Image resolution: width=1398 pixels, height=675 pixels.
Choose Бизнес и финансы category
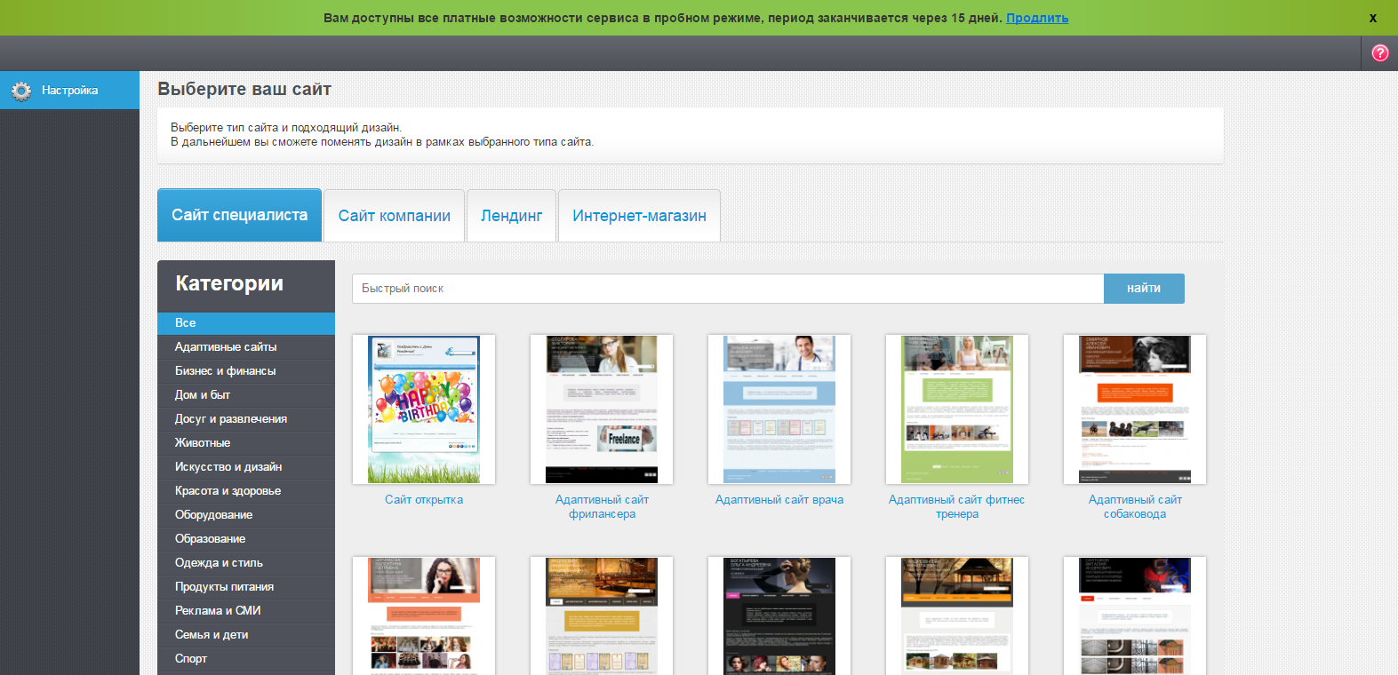coord(225,371)
